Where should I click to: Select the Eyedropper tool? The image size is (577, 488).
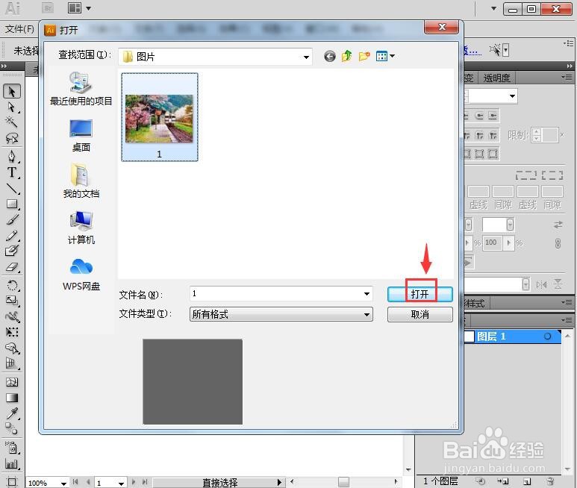[12, 413]
